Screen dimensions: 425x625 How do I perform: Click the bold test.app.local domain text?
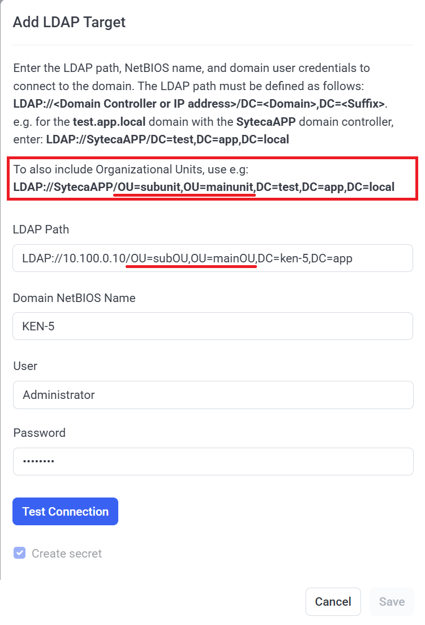(109, 121)
